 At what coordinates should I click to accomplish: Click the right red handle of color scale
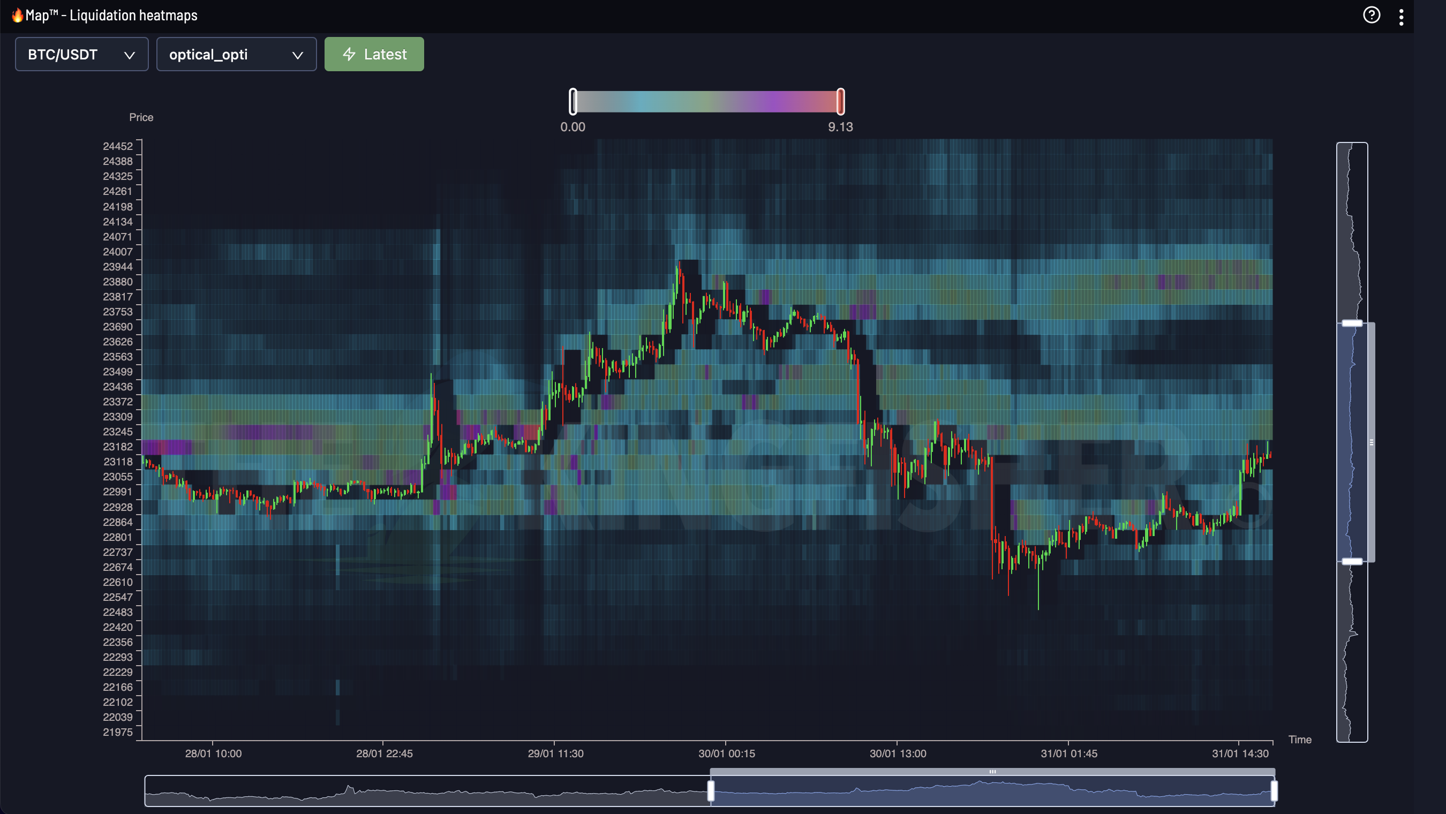coord(840,102)
